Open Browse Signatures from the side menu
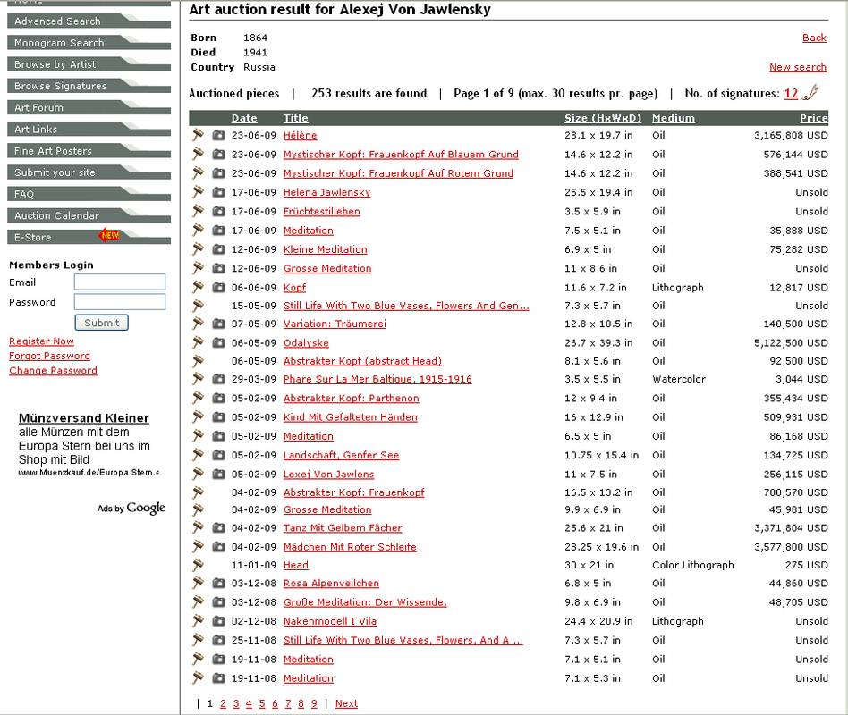 (60, 87)
